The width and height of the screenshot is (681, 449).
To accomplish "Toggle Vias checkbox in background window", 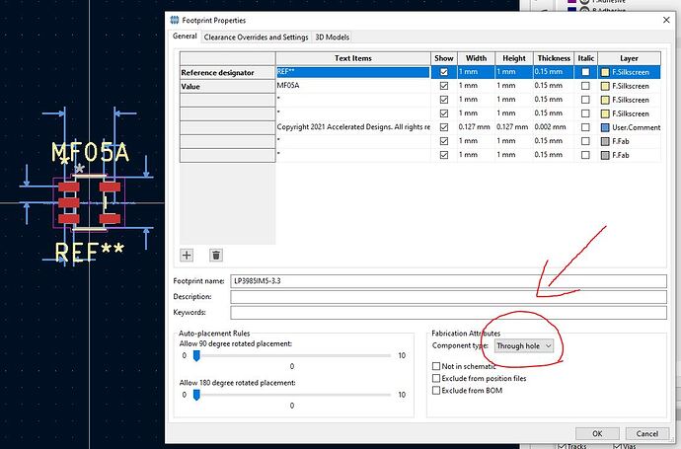I will 617,446.
